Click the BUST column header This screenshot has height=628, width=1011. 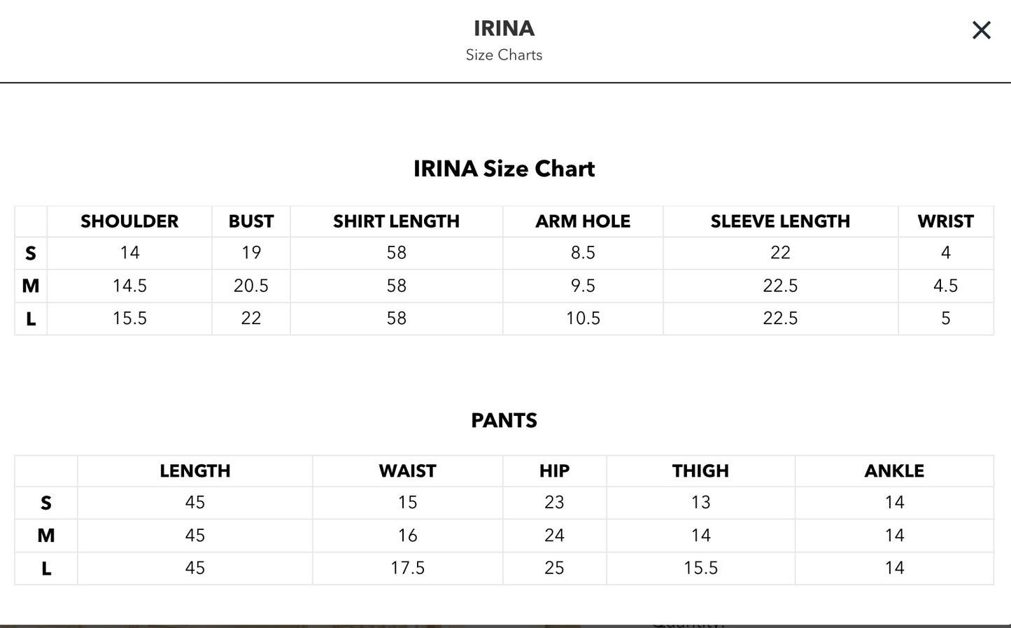[251, 221]
